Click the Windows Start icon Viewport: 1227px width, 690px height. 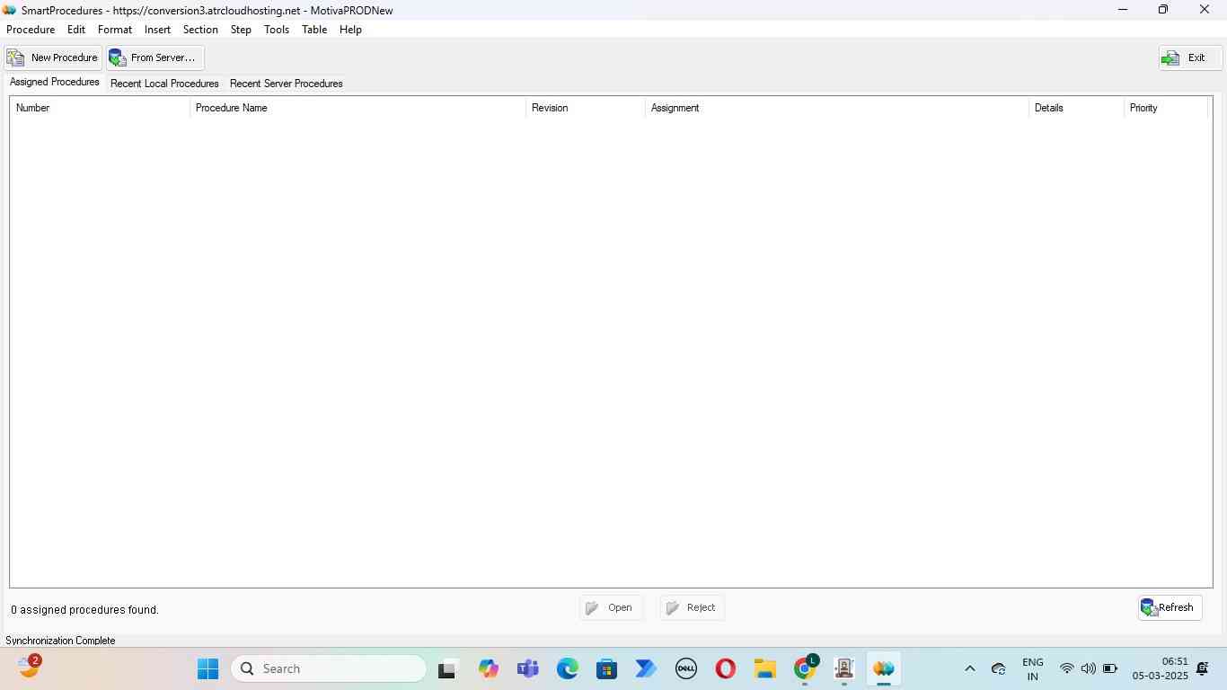click(207, 669)
